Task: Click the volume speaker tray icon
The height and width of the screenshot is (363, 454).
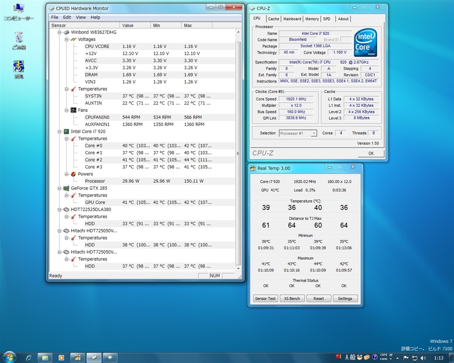Action: (x=423, y=358)
